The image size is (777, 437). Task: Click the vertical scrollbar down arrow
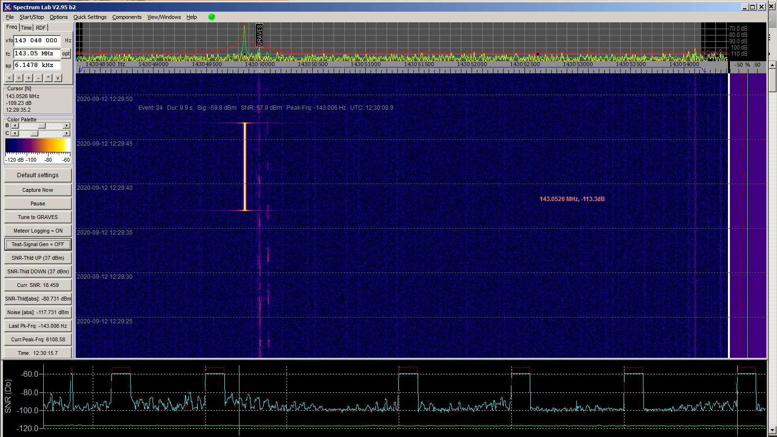pyautogui.click(x=772, y=430)
